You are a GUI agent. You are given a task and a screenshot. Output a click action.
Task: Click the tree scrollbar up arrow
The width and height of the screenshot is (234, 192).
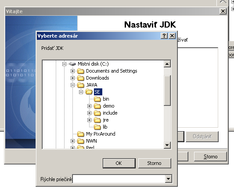pos(167,64)
